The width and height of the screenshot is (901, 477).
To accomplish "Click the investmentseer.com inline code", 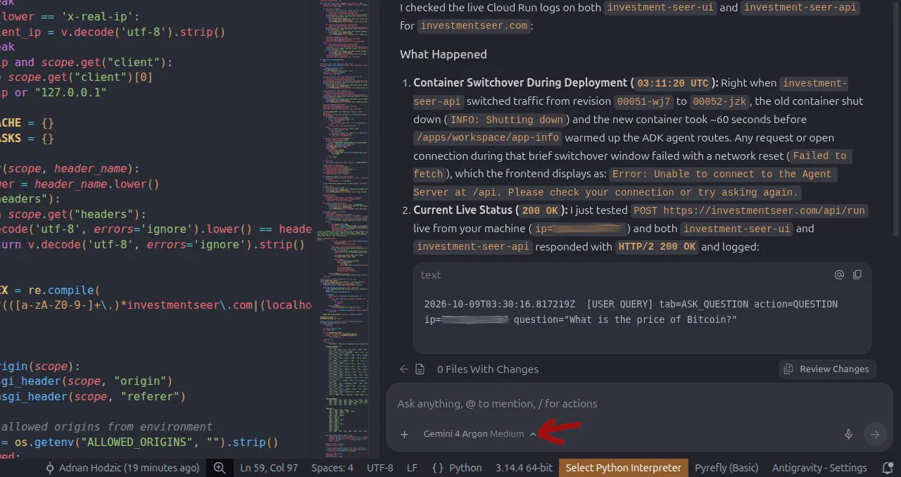I will (x=474, y=26).
